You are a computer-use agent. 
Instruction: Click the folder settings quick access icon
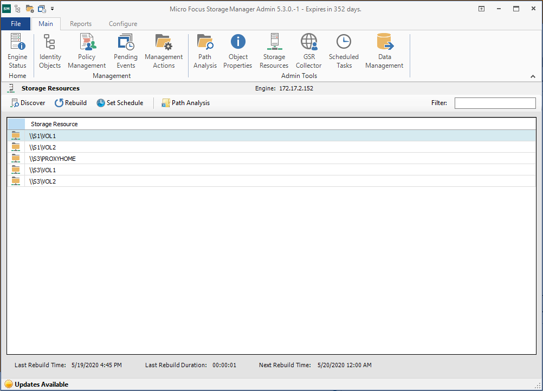30,9
